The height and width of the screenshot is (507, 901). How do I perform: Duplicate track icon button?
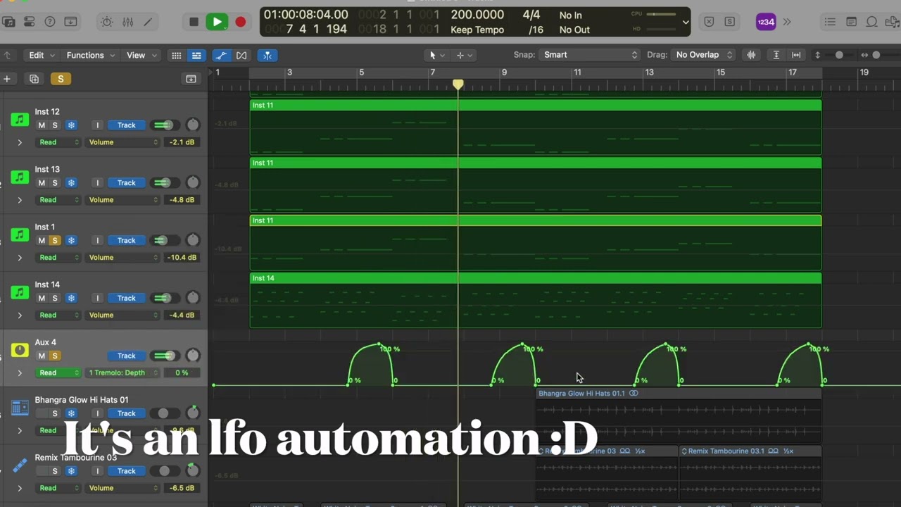(x=34, y=79)
